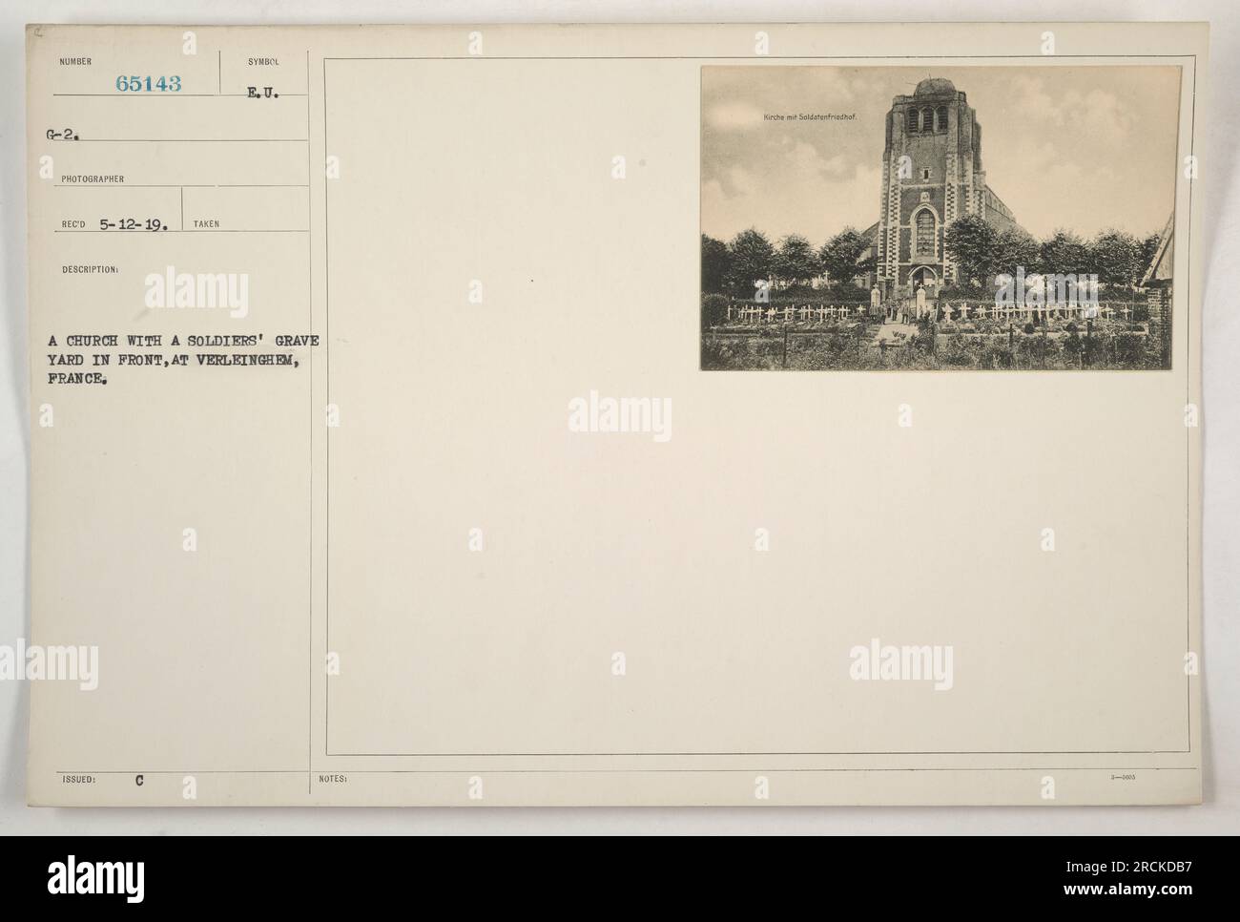Click the central alamy watermark

tap(620, 414)
